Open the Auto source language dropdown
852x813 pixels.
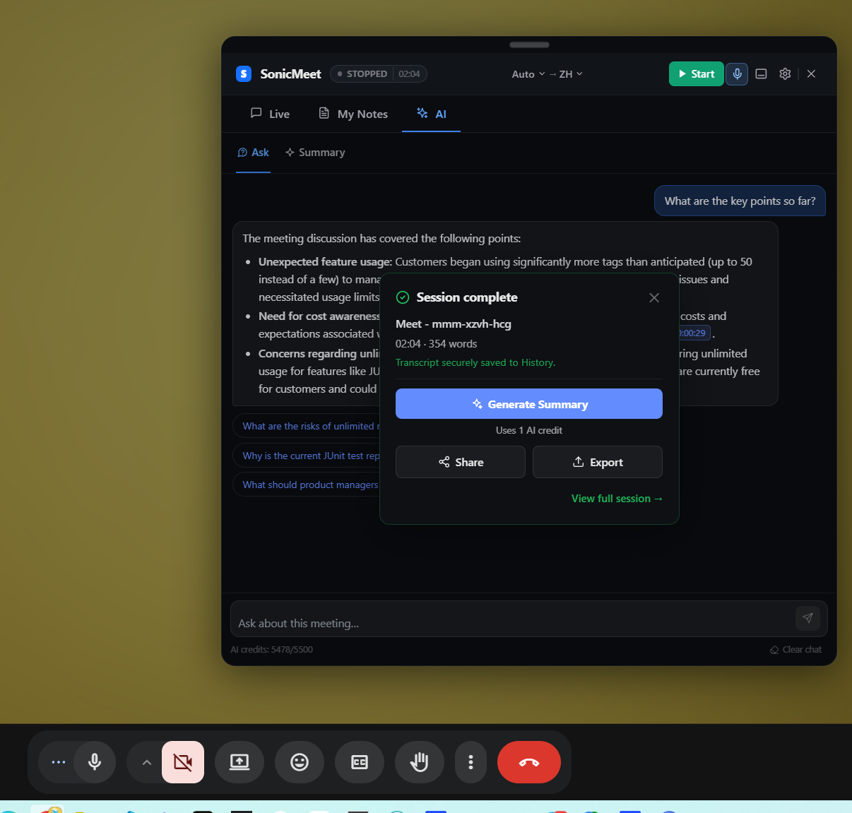pos(528,73)
